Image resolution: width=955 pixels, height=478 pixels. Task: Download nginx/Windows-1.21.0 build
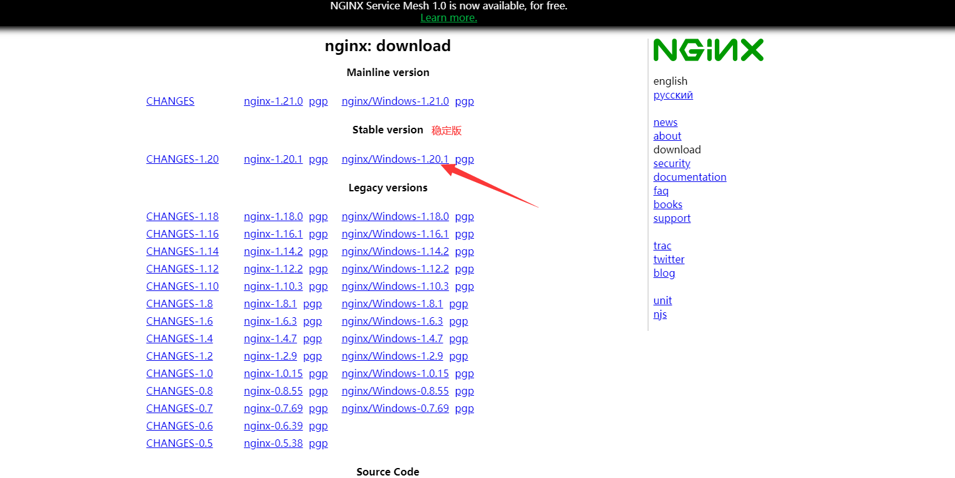pyautogui.click(x=395, y=101)
